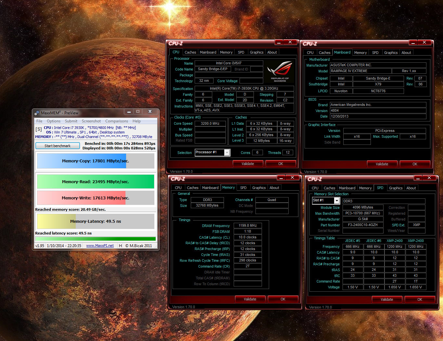
Task: Click the Memory-Copy result bar
Action: point(96,161)
